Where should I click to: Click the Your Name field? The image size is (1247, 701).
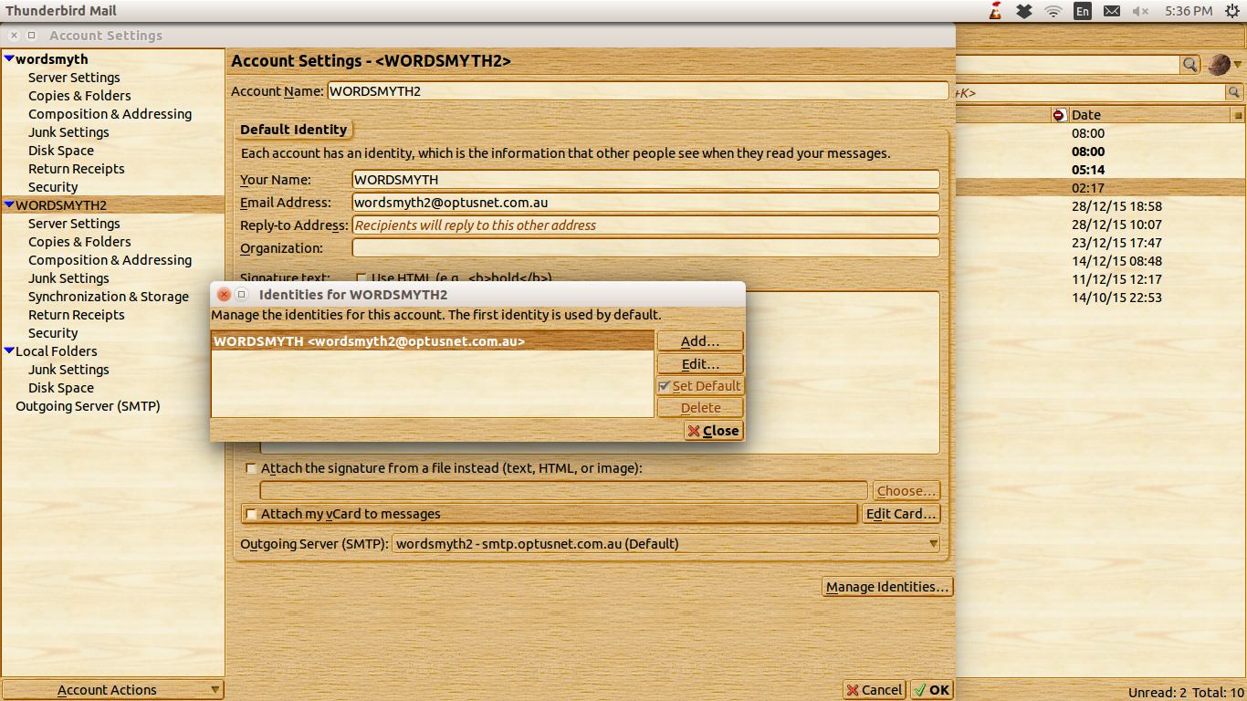(645, 180)
